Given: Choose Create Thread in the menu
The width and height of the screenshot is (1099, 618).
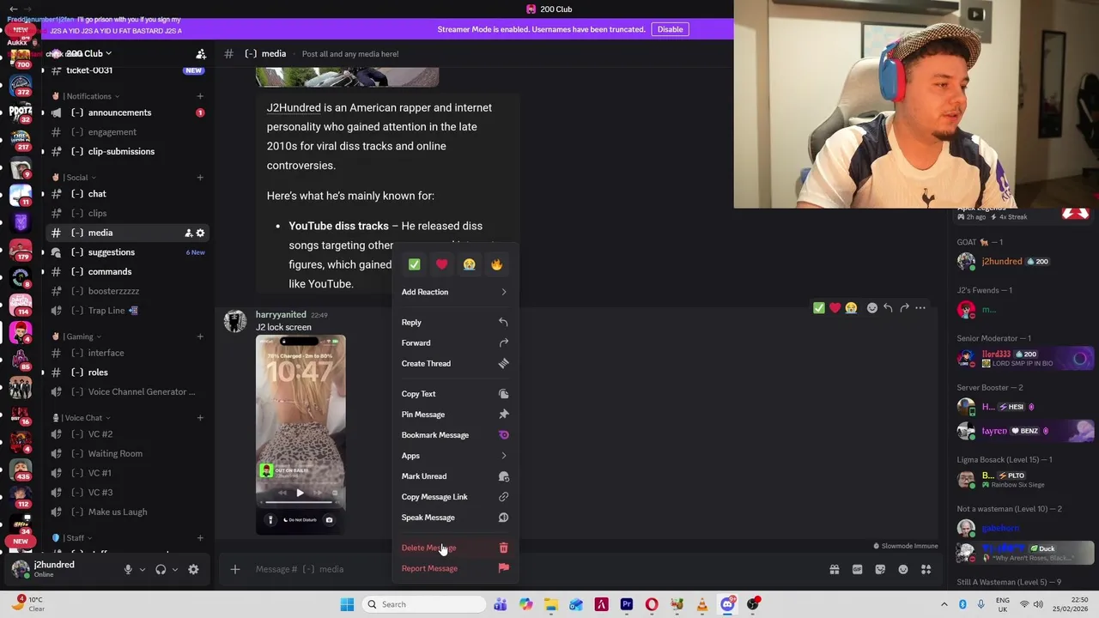Looking at the screenshot, I should pos(455,363).
